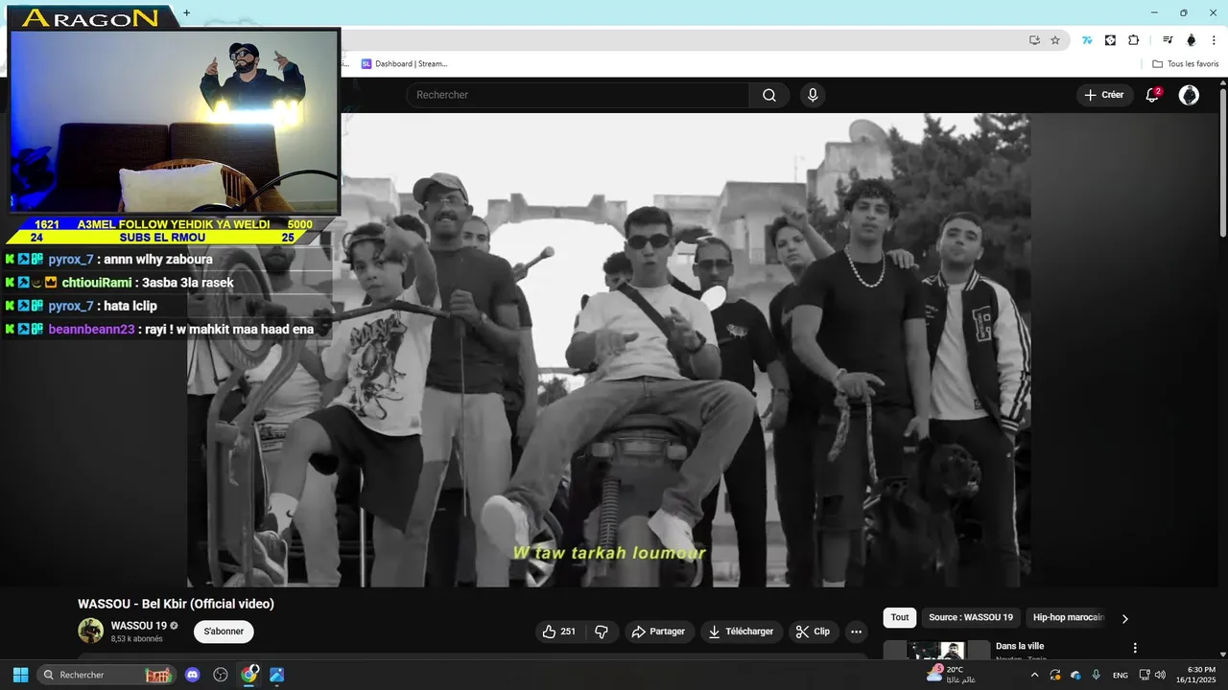This screenshot has width=1228, height=690.
Task: Switch input language ENG
Action: point(1120,675)
